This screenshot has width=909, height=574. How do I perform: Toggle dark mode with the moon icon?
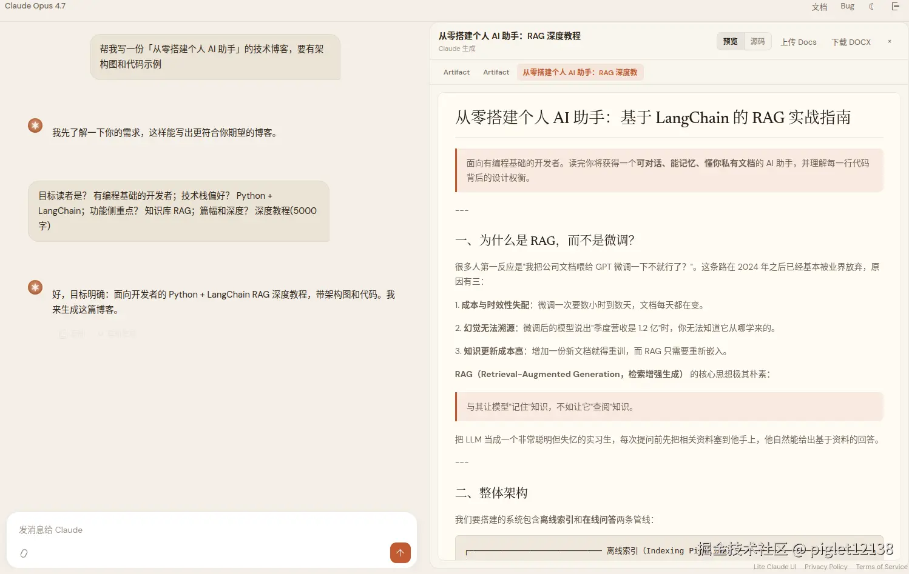click(x=871, y=7)
